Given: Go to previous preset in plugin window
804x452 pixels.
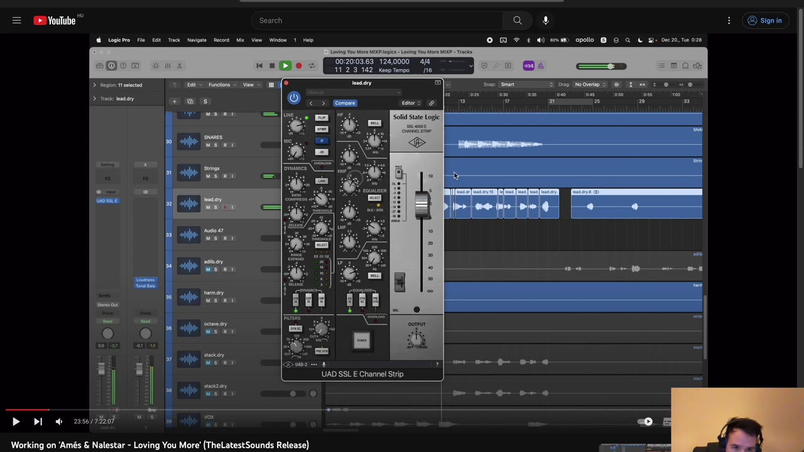Looking at the screenshot, I should pyautogui.click(x=311, y=103).
